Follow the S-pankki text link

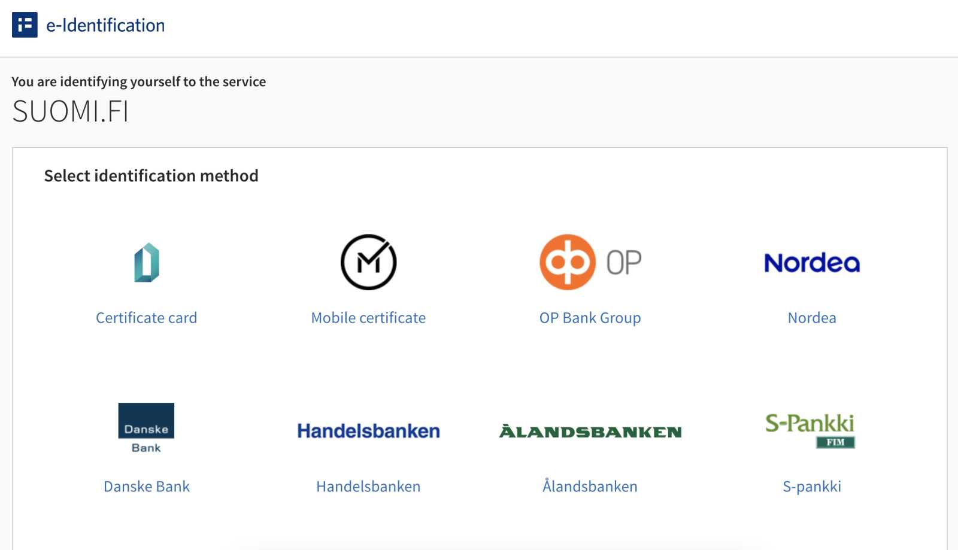[812, 487]
